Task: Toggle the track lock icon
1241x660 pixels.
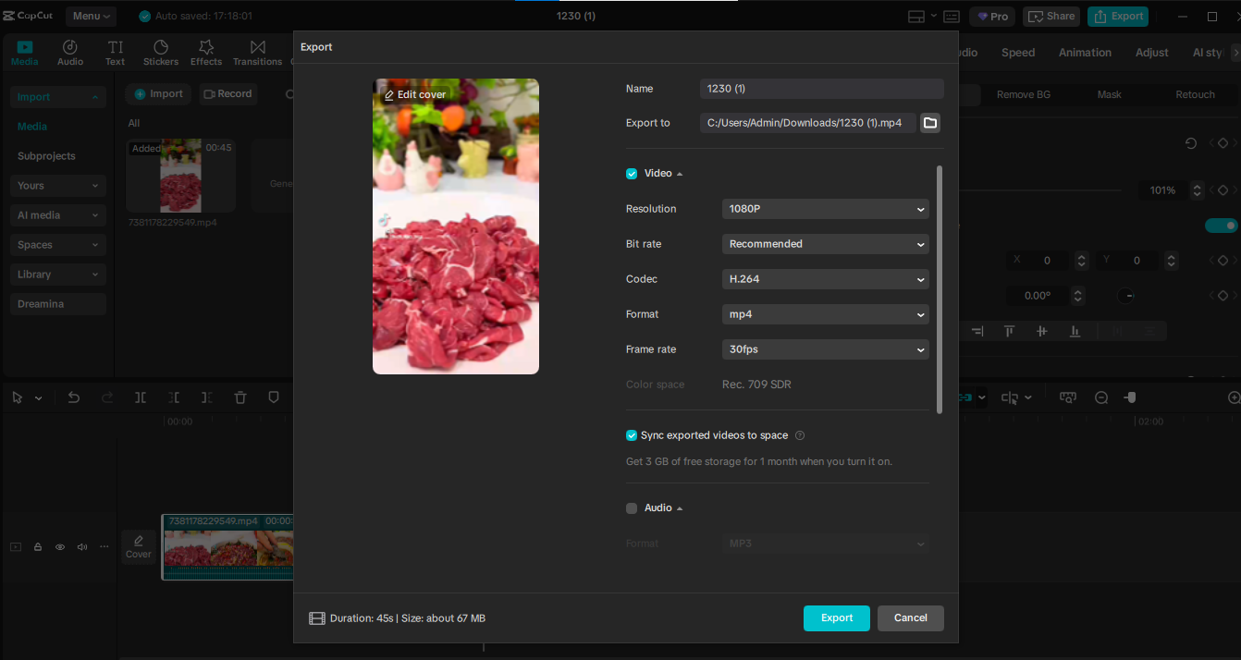Action: click(38, 547)
